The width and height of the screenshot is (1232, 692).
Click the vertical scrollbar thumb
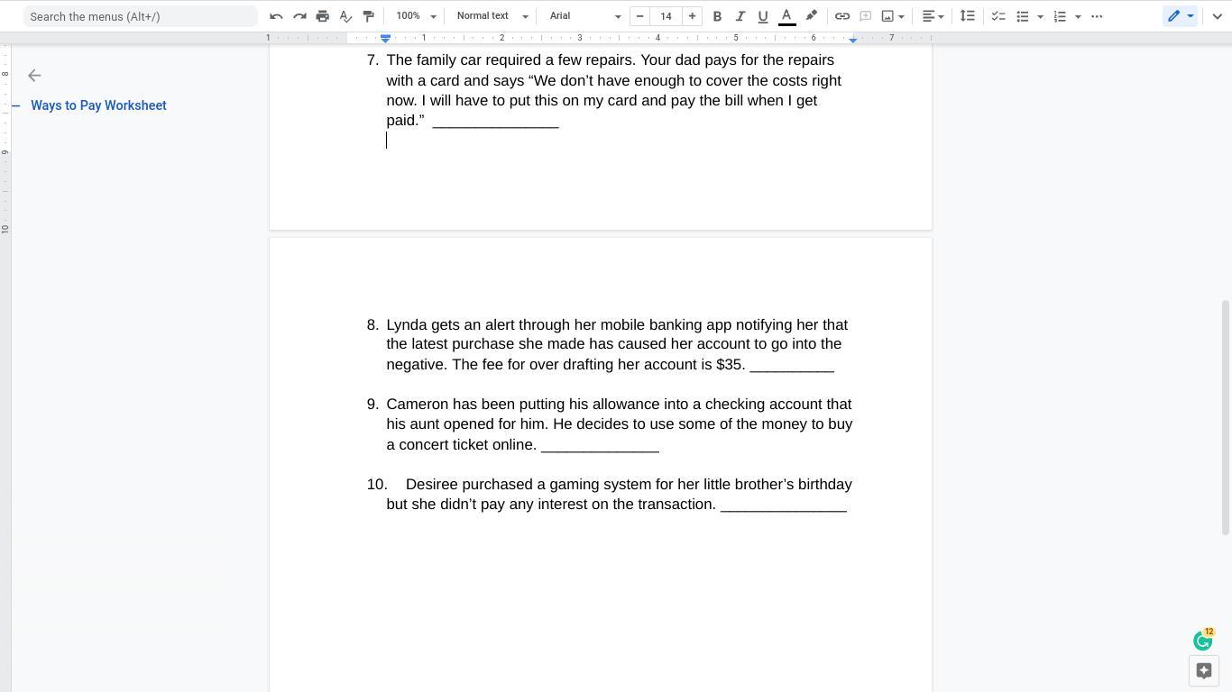point(1226,416)
